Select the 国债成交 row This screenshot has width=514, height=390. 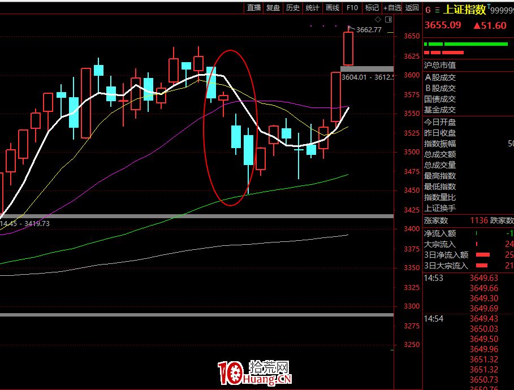pos(469,99)
